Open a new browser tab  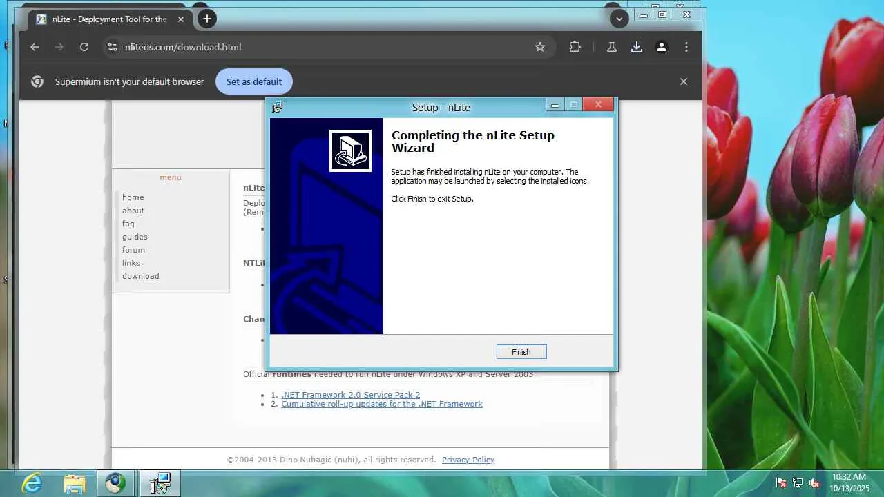coord(207,19)
